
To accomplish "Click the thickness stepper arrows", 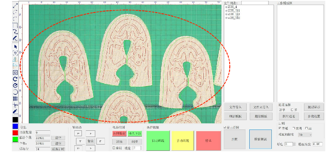I will point(294,144).
